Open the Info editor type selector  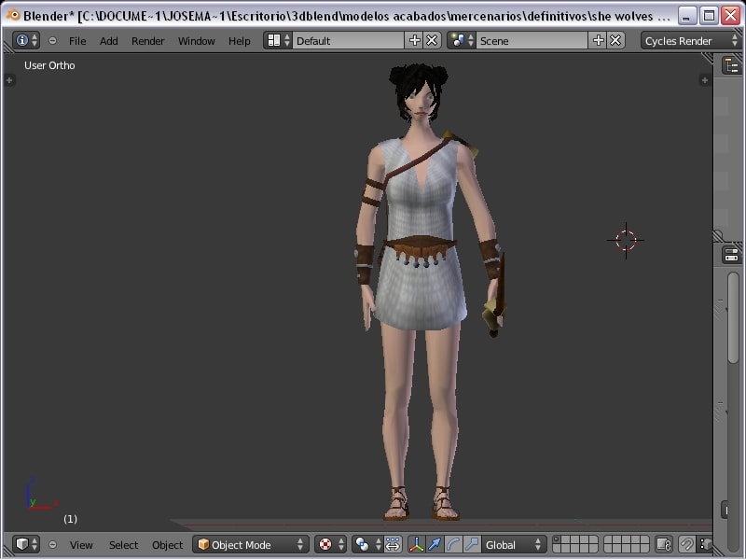click(x=26, y=40)
